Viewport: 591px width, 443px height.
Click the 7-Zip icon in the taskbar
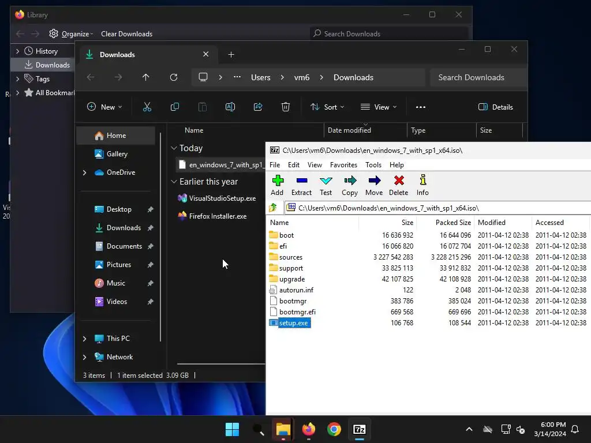click(x=359, y=429)
